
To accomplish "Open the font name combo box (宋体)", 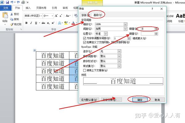I will coord(33,16).
